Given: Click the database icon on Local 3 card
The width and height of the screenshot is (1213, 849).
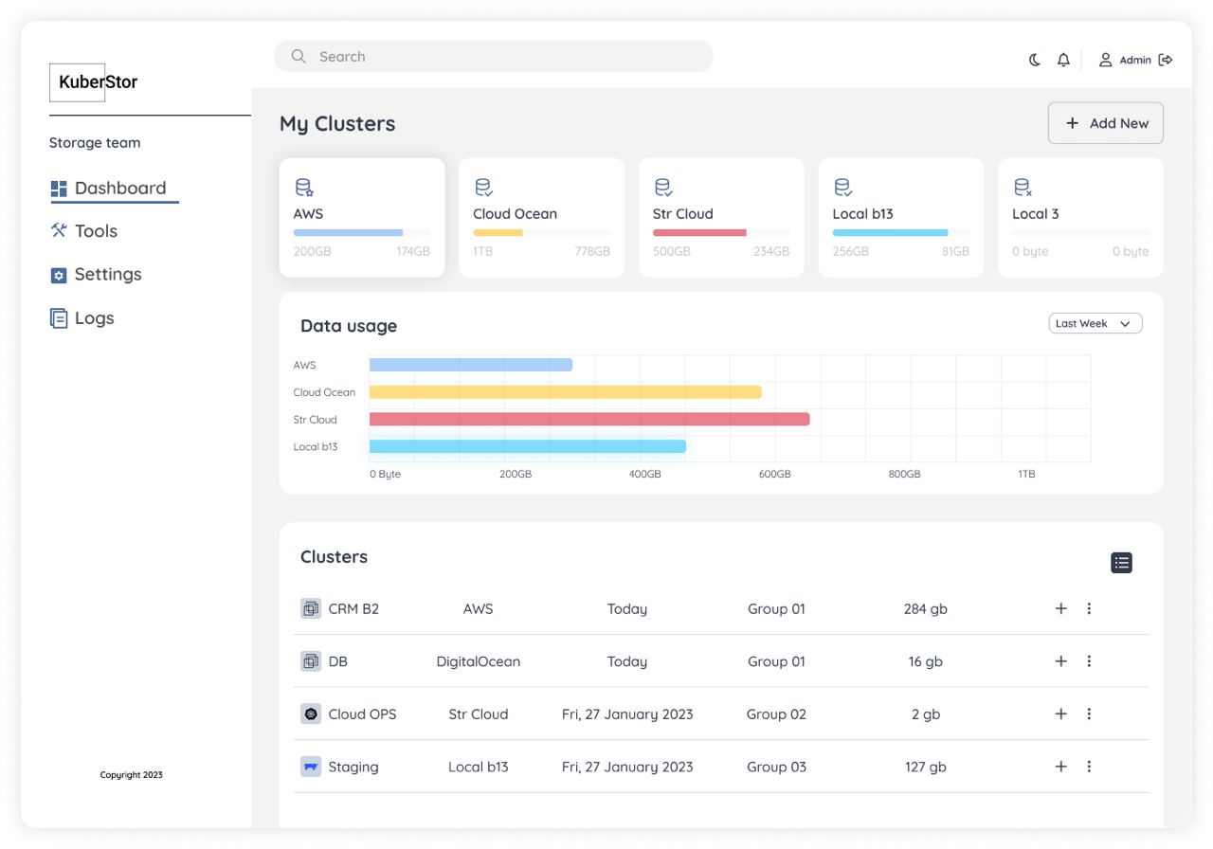Looking at the screenshot, I should click(1023, 188).
